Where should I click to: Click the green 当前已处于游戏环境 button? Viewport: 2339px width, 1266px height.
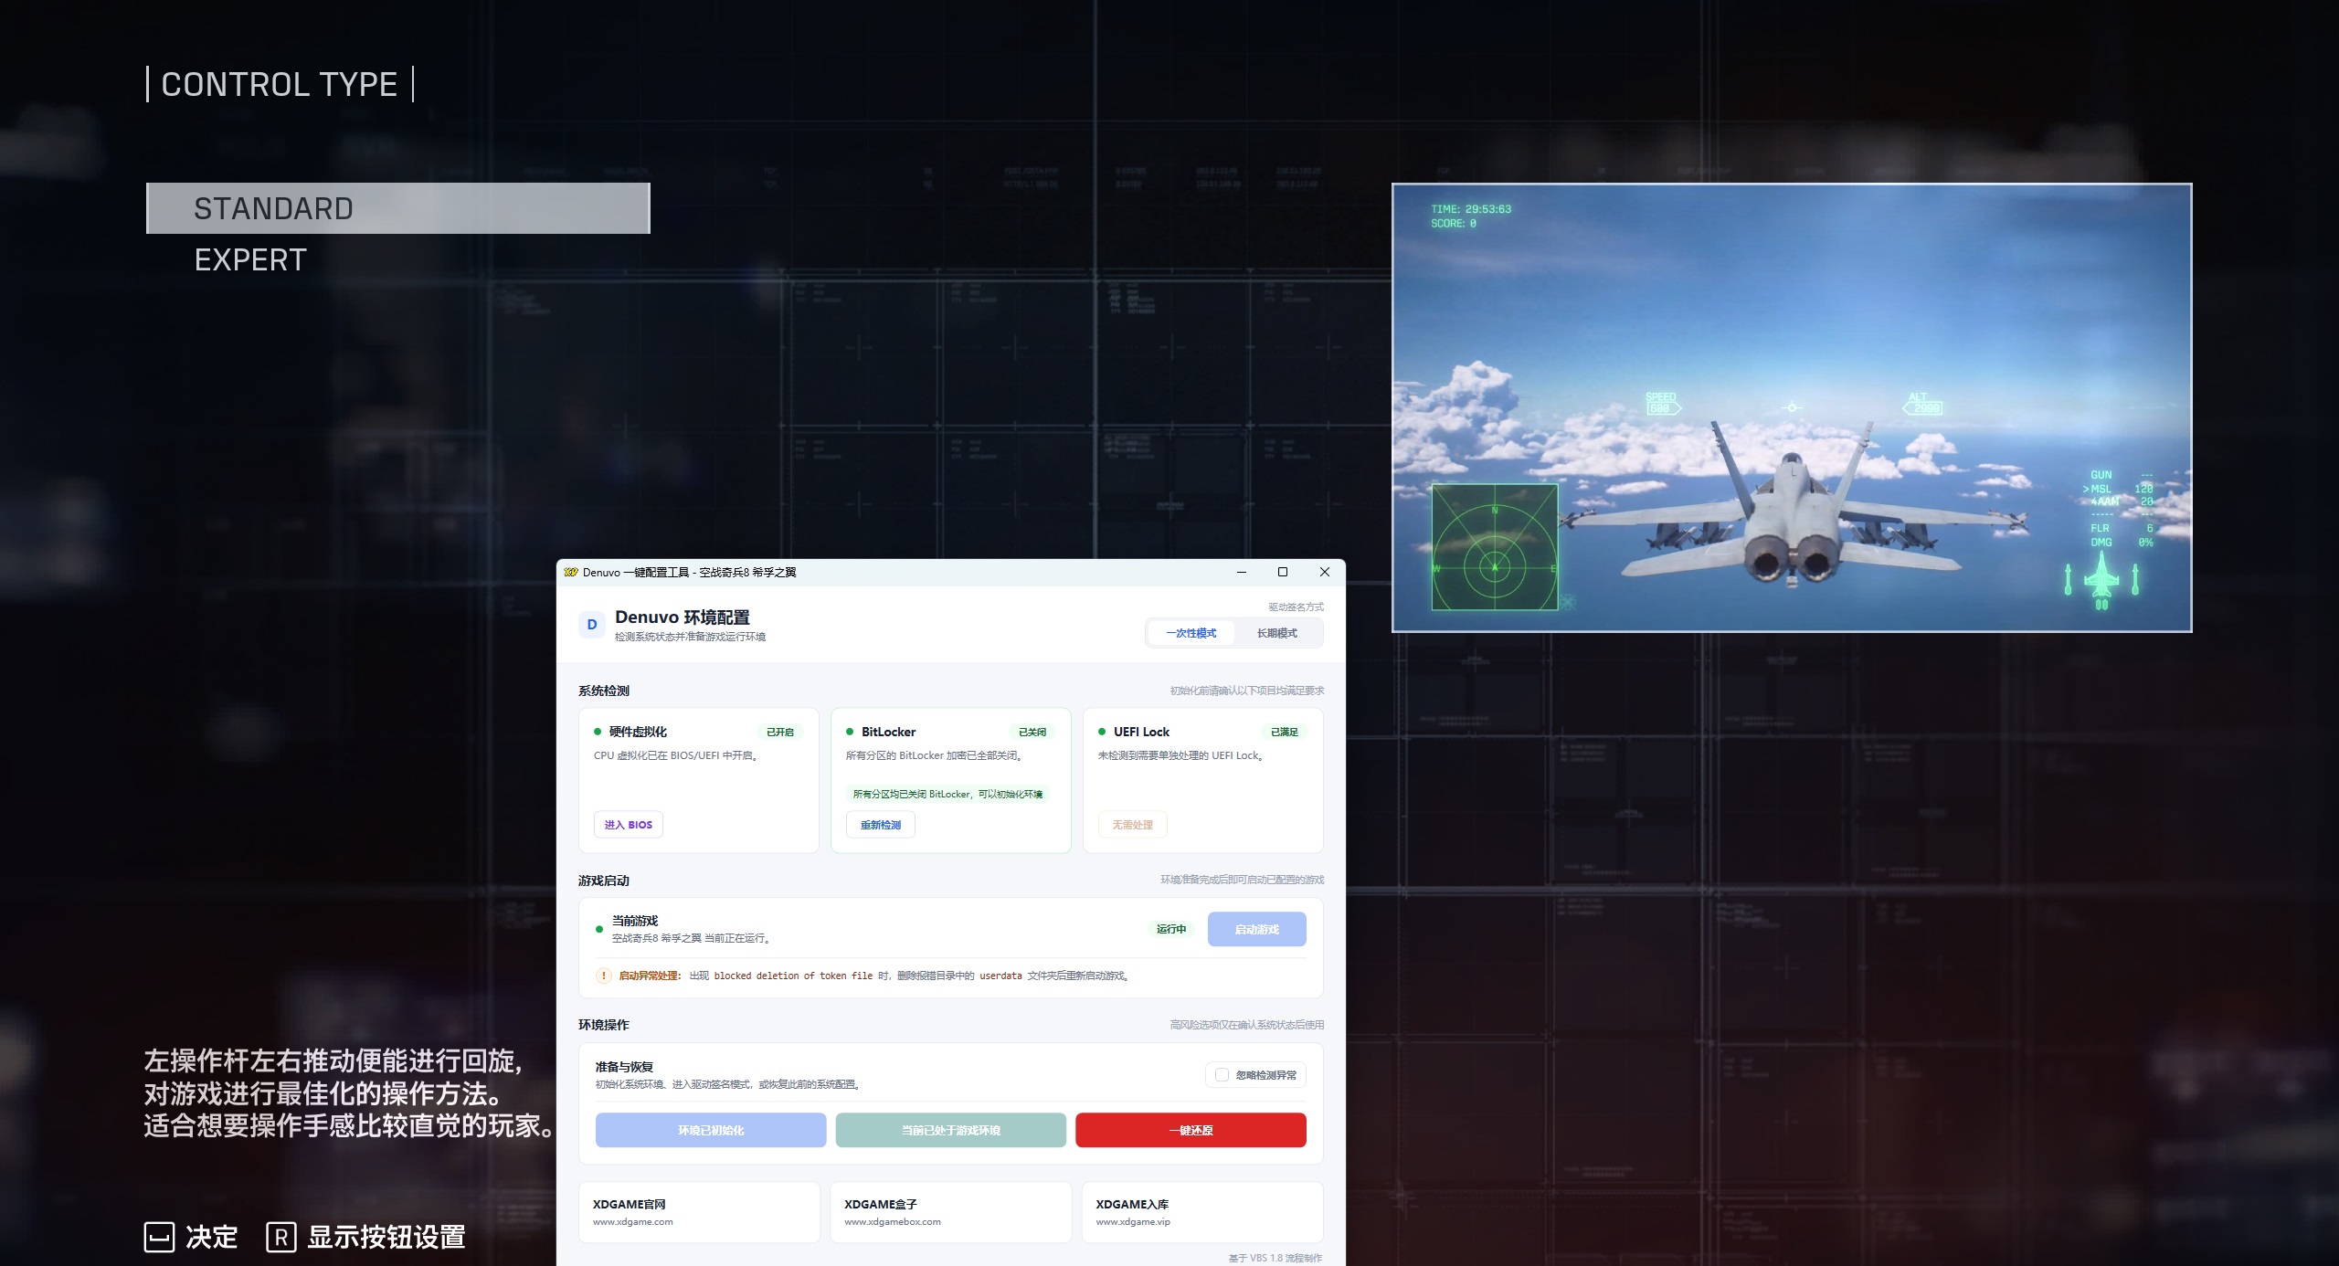951,1130
